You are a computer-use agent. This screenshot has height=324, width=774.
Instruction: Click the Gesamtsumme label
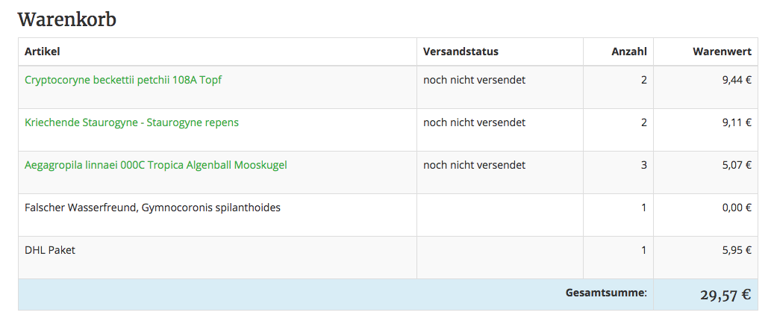pos(606,293)
